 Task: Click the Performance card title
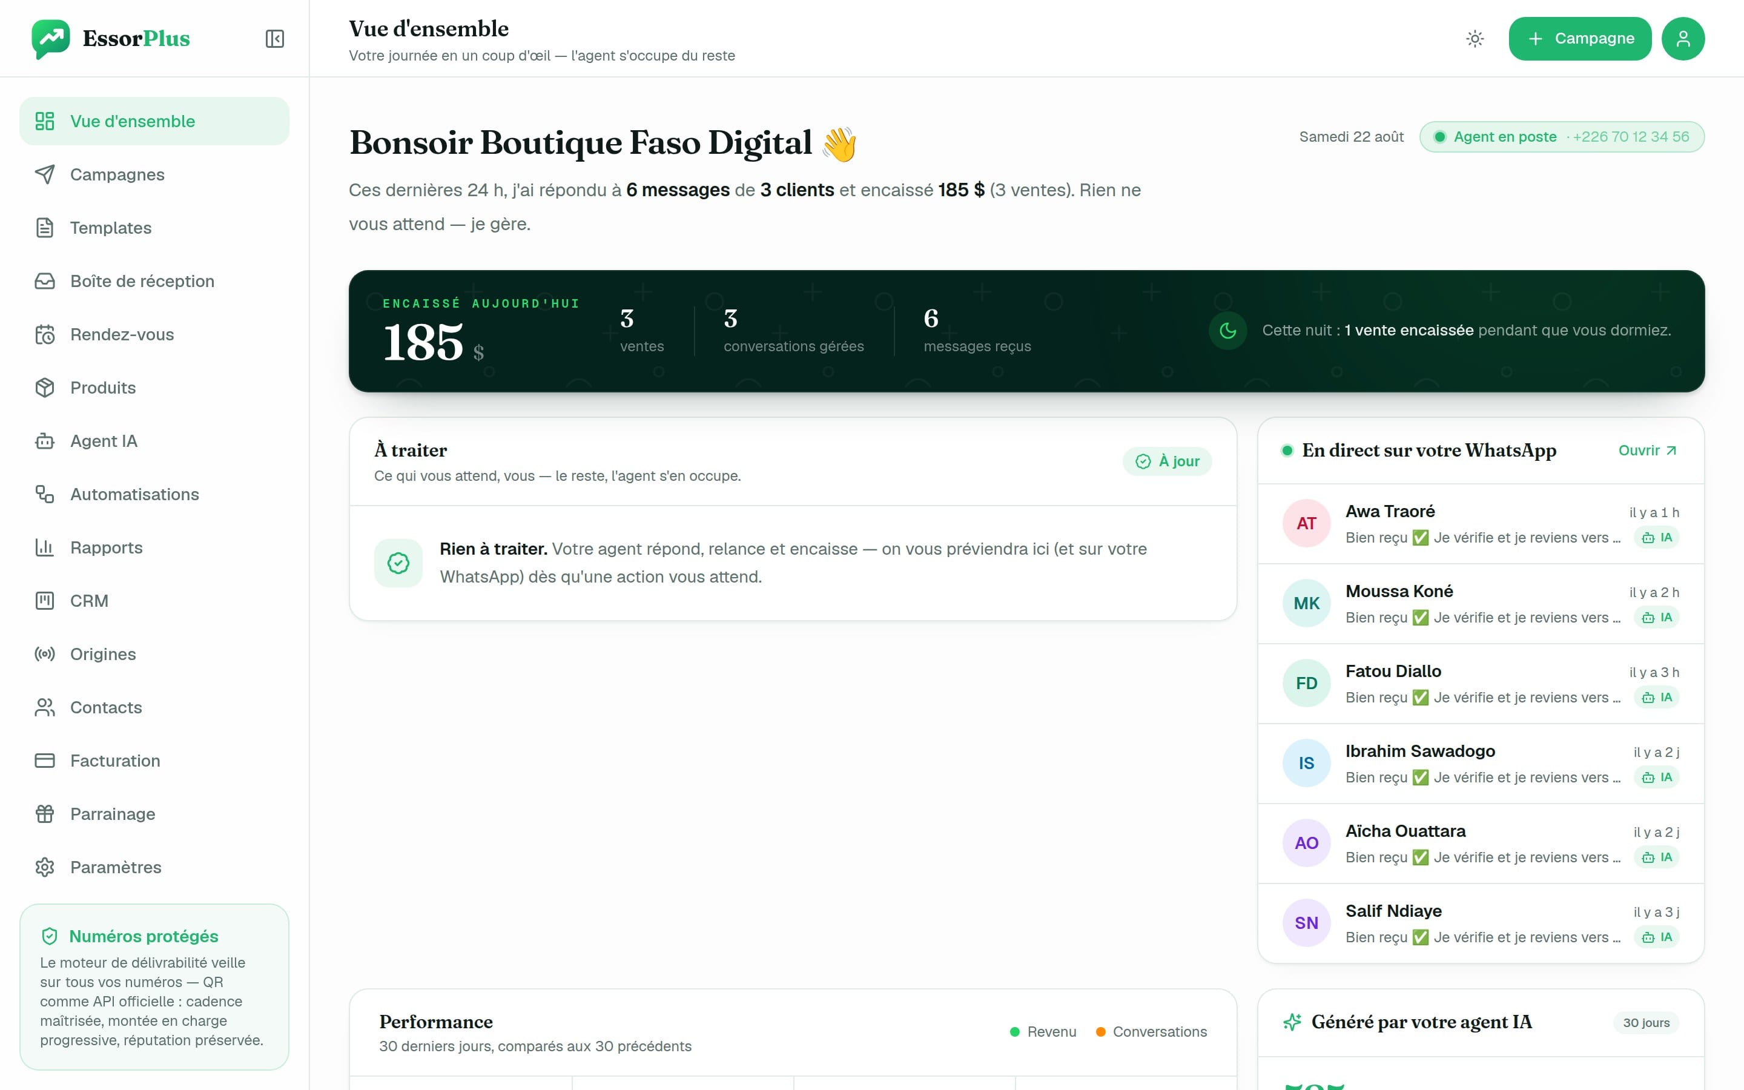pyautogui.click(x=436, y=1022)
